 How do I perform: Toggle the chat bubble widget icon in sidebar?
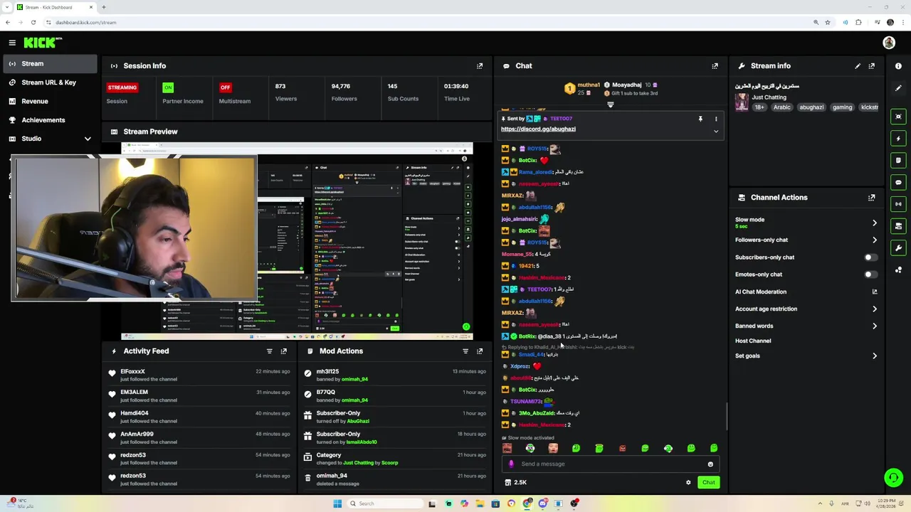click(898, 183)
